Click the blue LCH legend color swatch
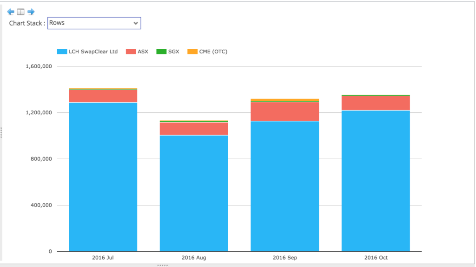 [62, 52]
